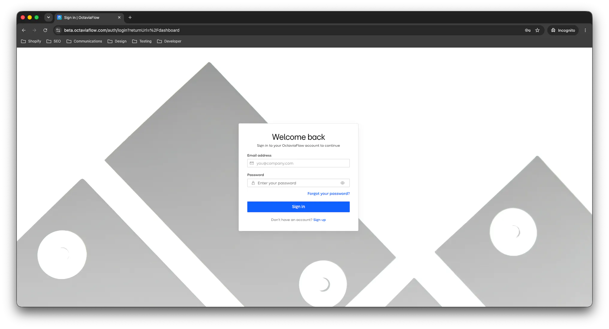609x329 pixels.
Task: Open the Developer bookmarks folder
Action: tap(169, 41)
